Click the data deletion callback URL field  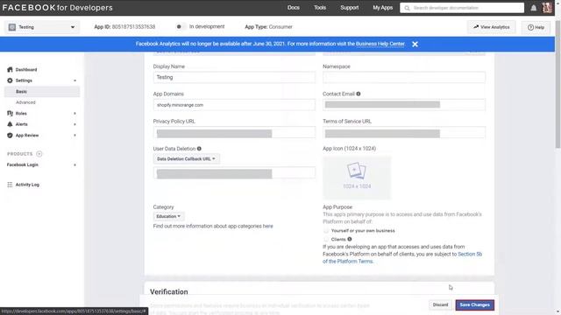[x=234, y=173]
